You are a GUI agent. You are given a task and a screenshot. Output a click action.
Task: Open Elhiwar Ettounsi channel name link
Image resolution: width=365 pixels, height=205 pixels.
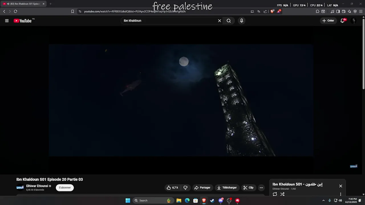(37, 186)
